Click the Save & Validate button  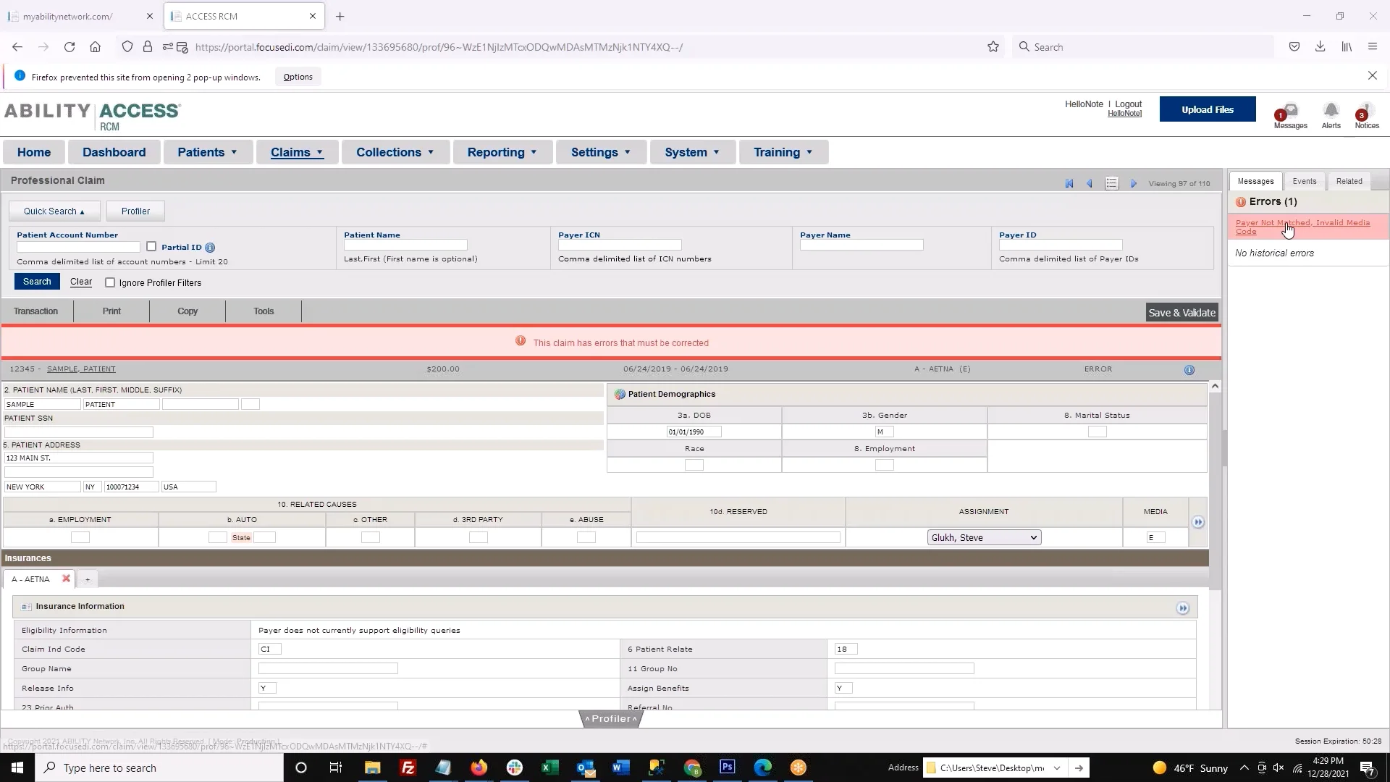coord(1181,312)
